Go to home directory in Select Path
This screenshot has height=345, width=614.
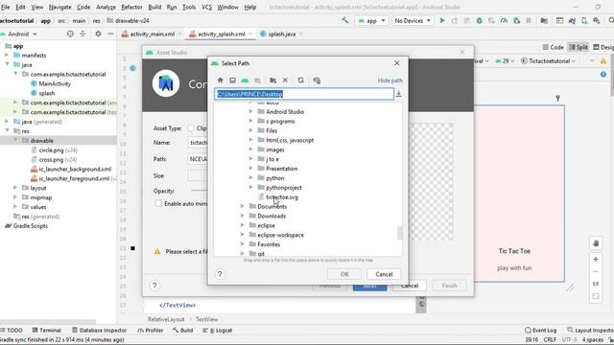coord(221,80)
